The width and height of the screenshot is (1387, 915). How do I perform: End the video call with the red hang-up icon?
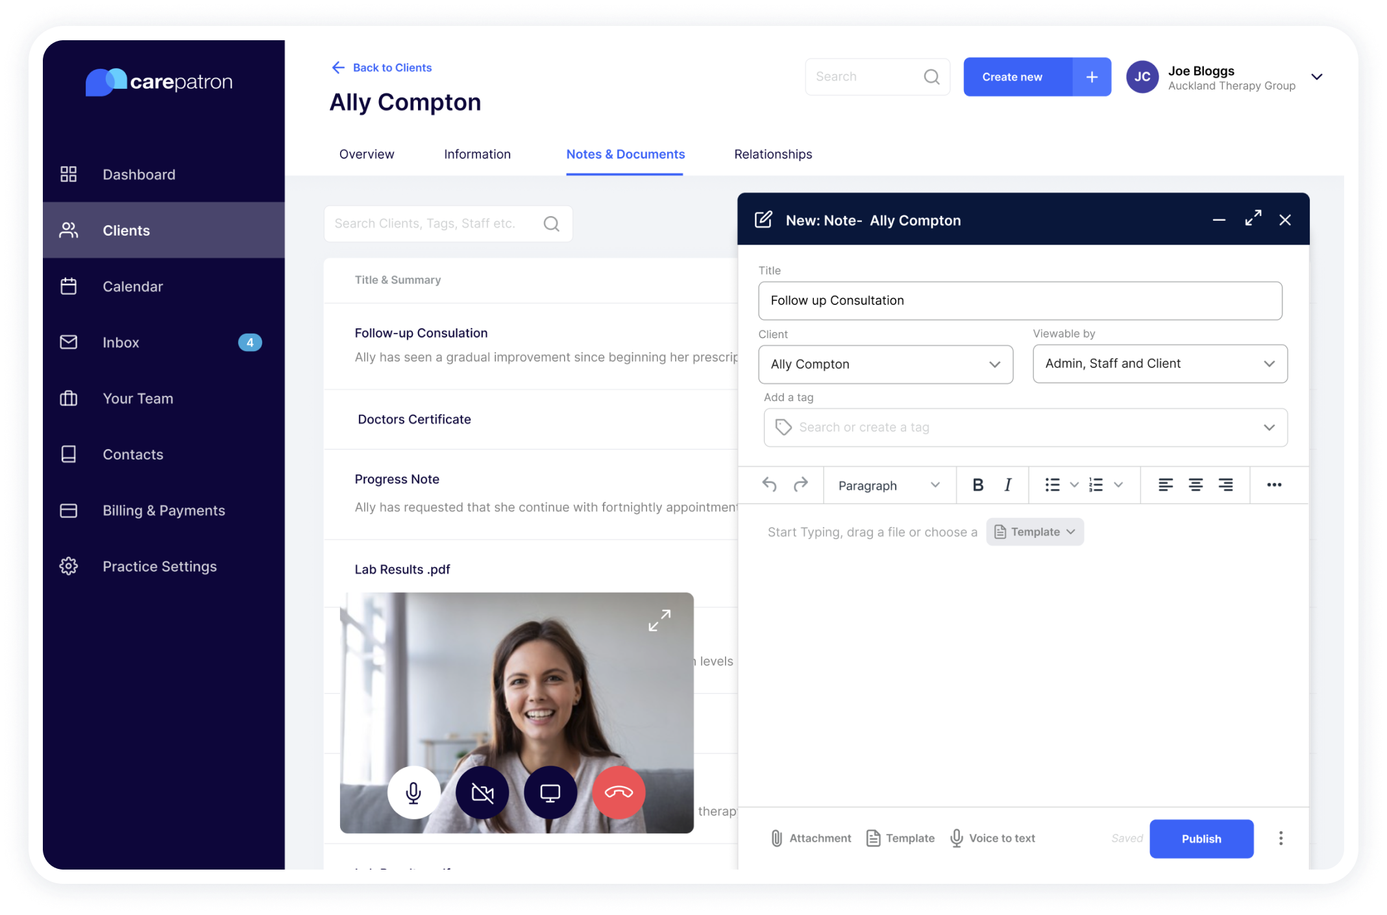(x=619, y=792)
